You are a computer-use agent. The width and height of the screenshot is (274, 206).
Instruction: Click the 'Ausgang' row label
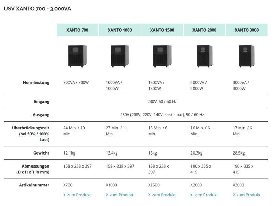[41, 115]
